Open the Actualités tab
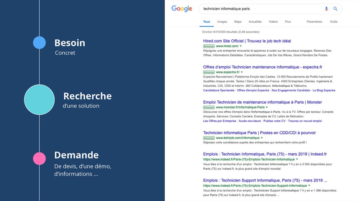358x201 pixels. pyautogui.click(x=255, y=22)
